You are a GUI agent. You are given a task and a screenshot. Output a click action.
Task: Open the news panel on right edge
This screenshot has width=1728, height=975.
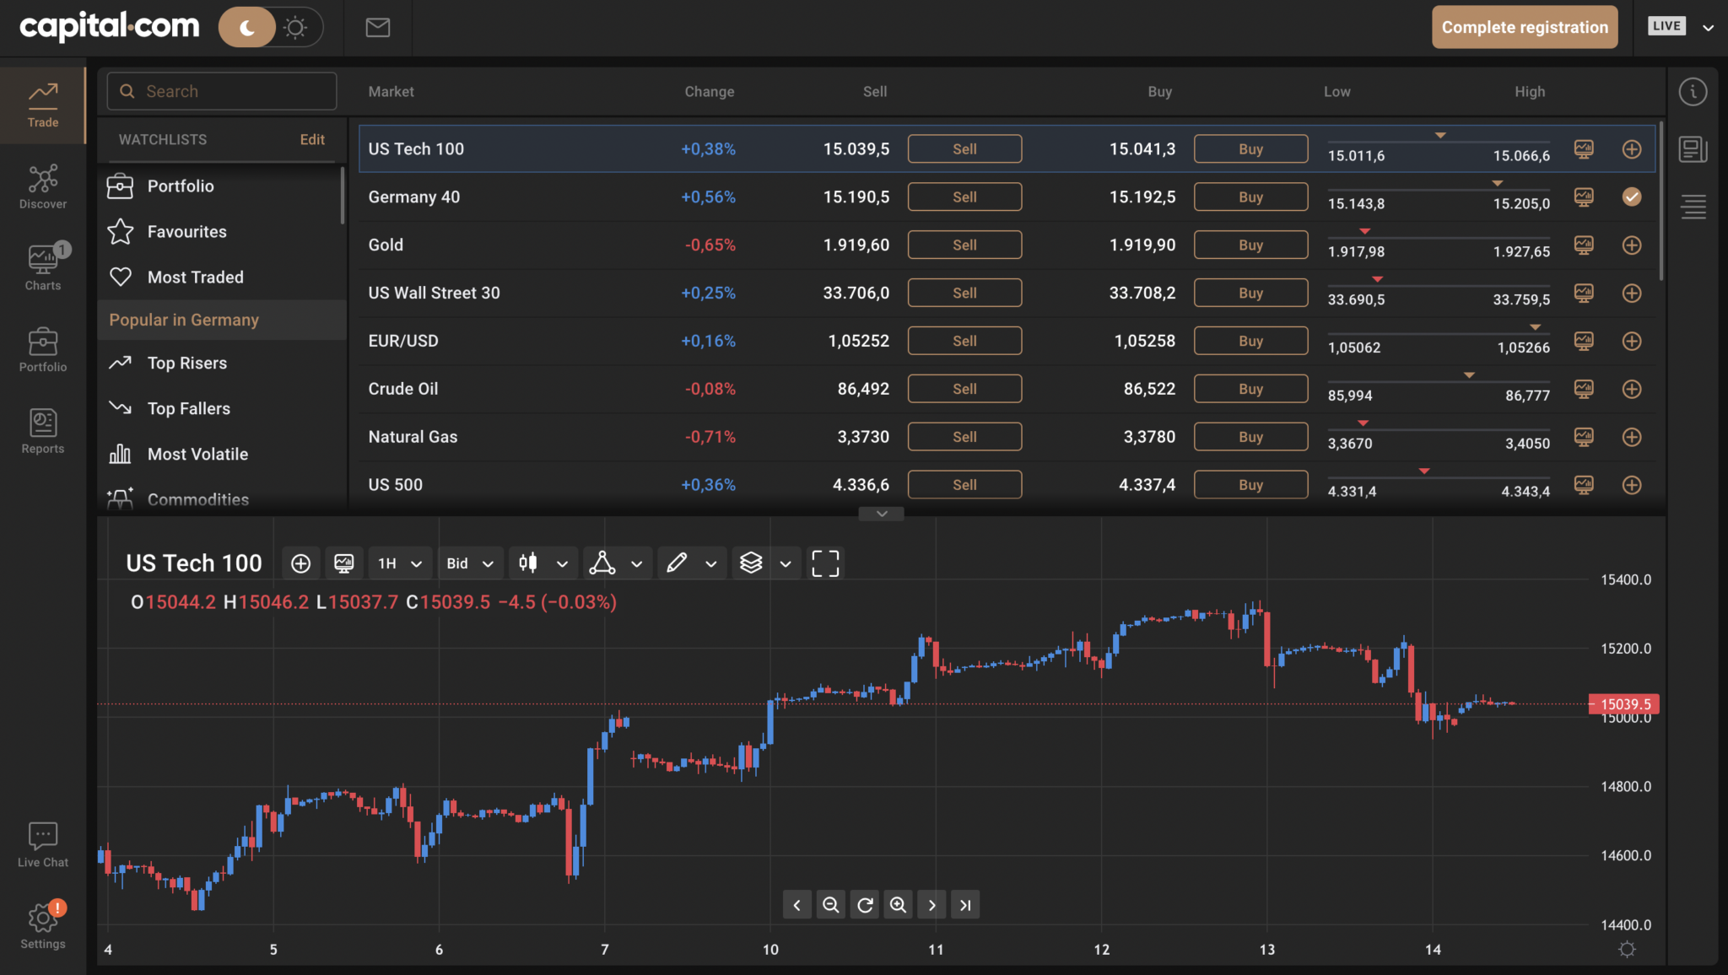coord(1693,148)
